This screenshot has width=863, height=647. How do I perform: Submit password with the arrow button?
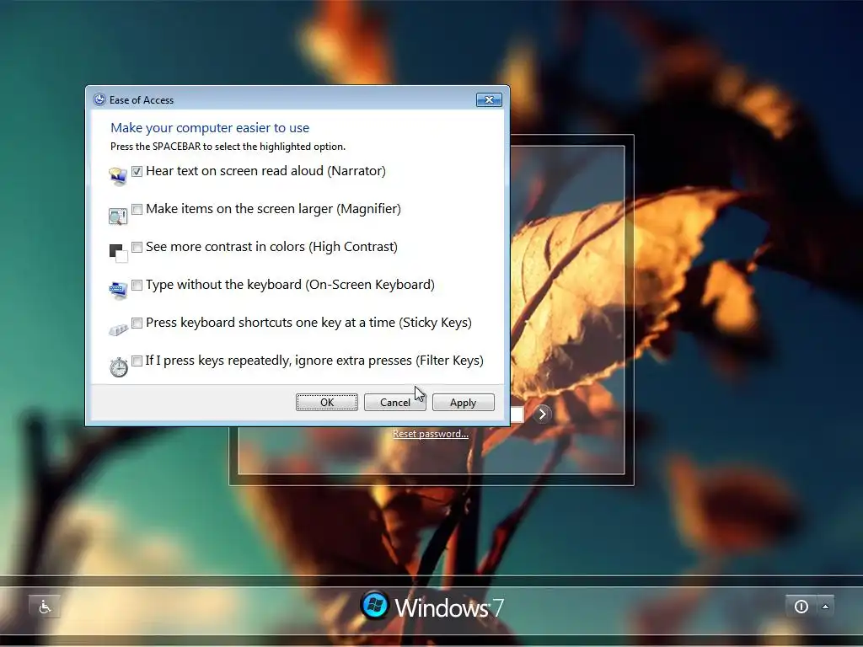(542, 414)
